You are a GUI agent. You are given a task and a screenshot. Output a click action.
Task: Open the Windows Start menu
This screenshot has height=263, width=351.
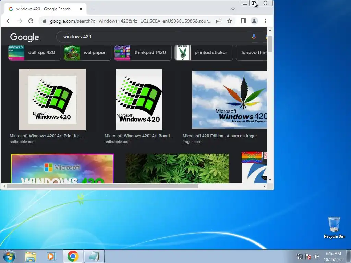[x=9, y=256]
